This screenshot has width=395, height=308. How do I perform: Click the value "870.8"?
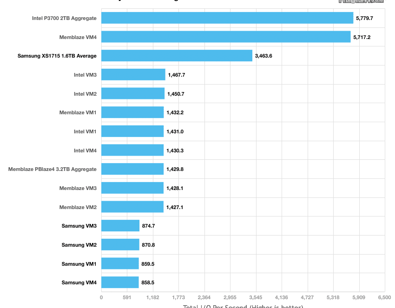pos(148,245)
